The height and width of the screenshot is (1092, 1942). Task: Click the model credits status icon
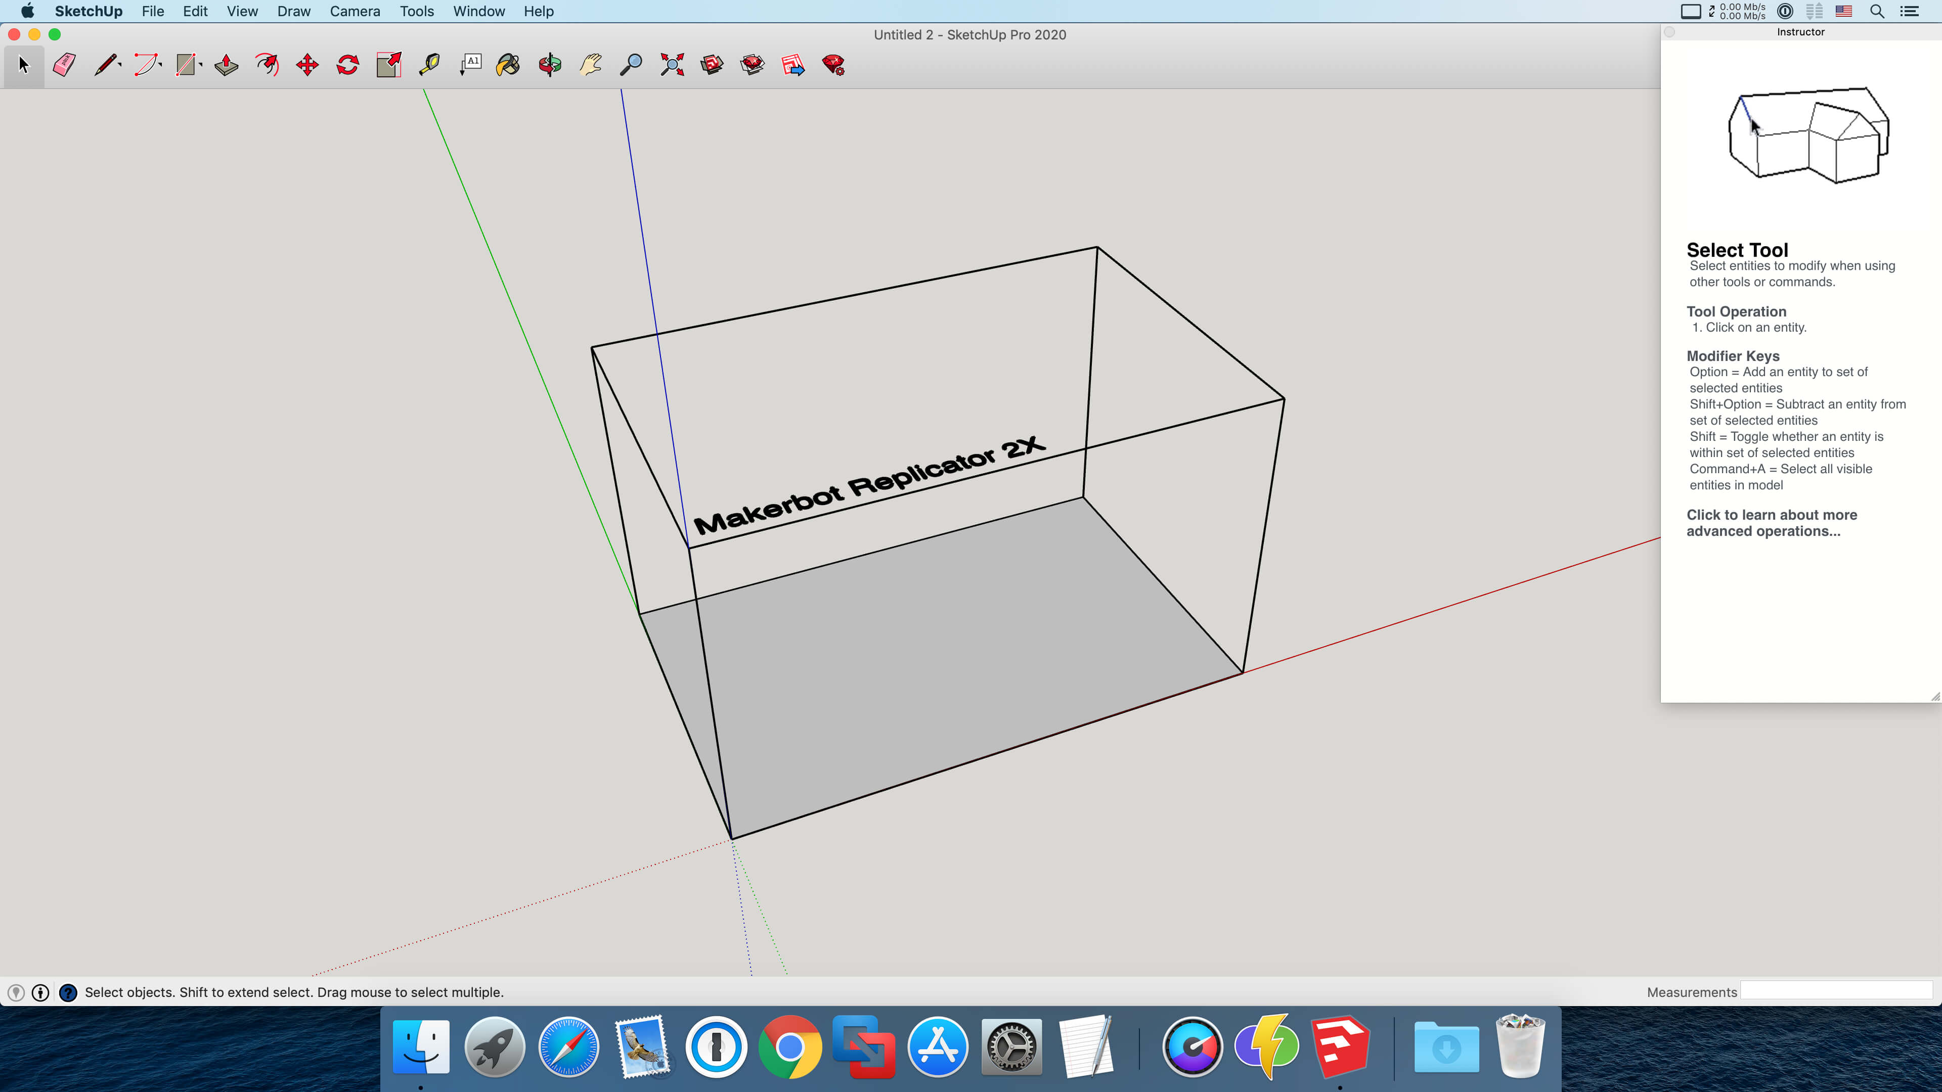pos(40,992)
